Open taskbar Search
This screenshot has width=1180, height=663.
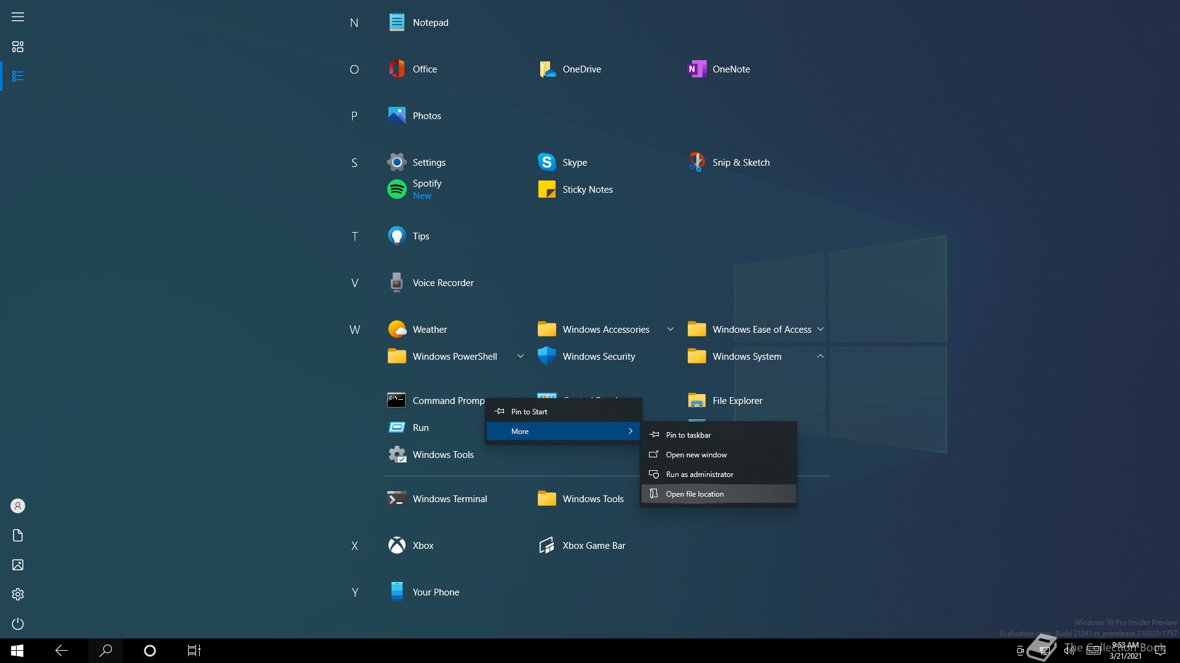pos(106,651)
